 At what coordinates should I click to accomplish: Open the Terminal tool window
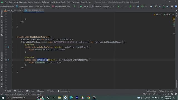coord(30,91)
